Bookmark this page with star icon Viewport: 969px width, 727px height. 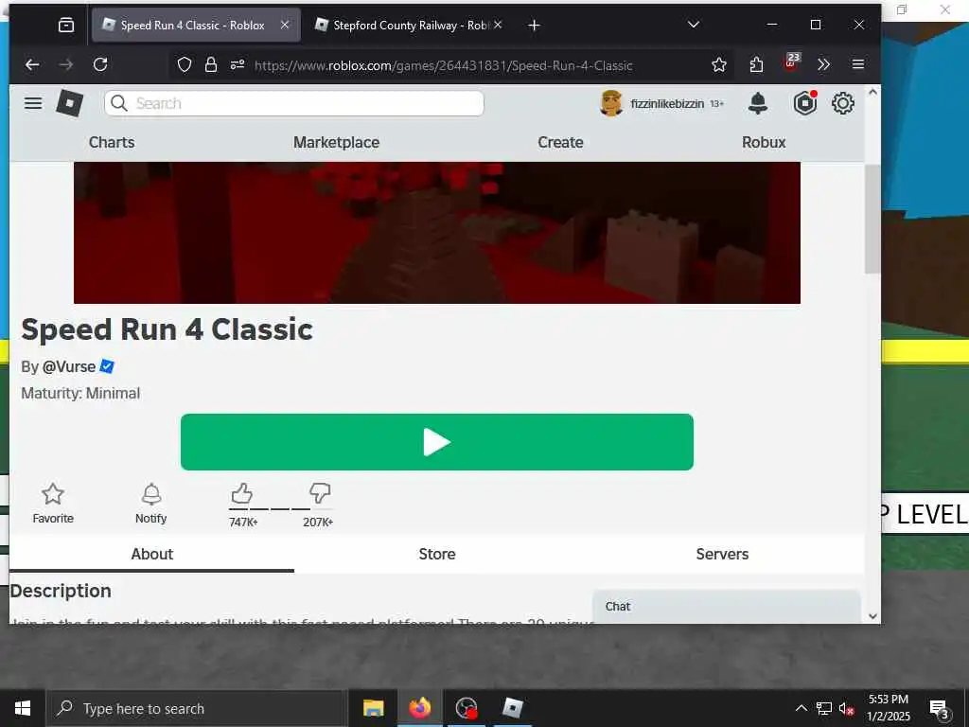[x=719, y=65]
